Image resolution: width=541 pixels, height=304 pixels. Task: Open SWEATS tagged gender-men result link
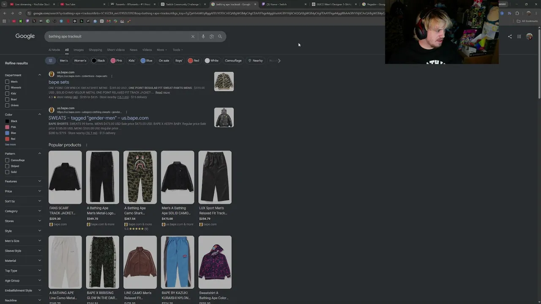tap(98, 118)
